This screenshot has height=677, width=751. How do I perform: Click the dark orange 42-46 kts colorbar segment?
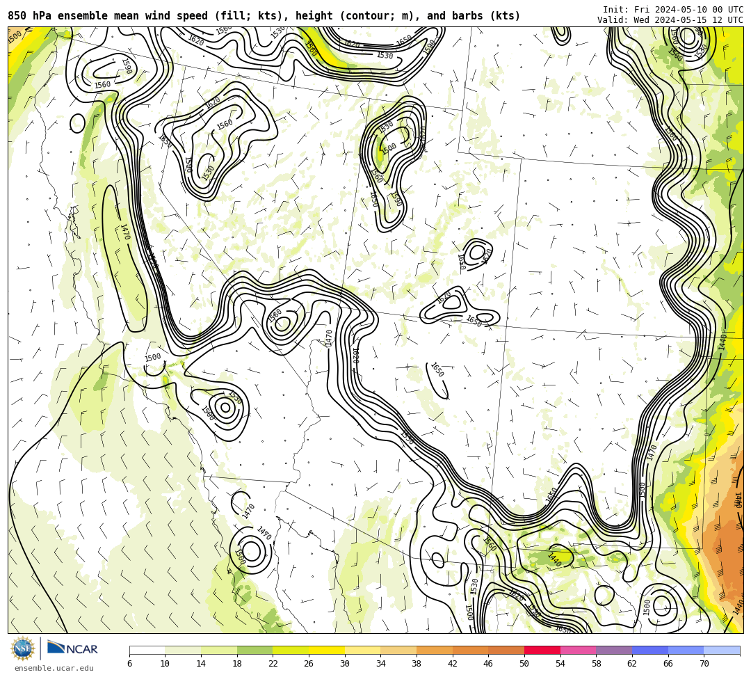click(x=470, y=651)
